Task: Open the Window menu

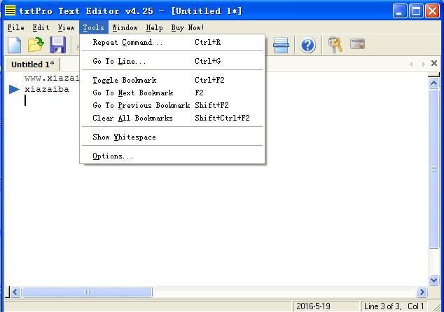Action: 125,27
